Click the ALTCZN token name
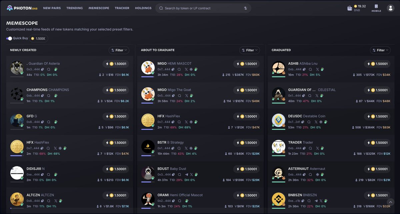Viewport: 400px width, 214px height. coord(33,195)
